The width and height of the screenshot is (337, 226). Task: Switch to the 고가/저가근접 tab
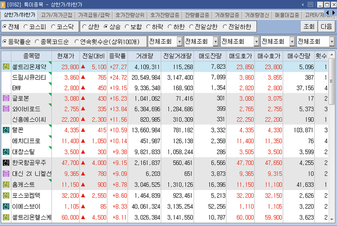tap(57, 15)
